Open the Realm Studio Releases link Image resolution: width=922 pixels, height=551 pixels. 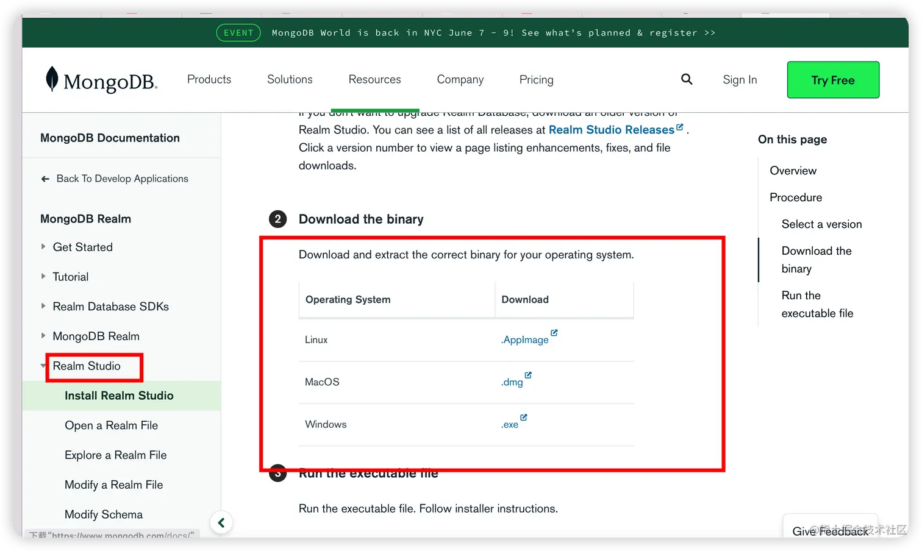[612, 130]
